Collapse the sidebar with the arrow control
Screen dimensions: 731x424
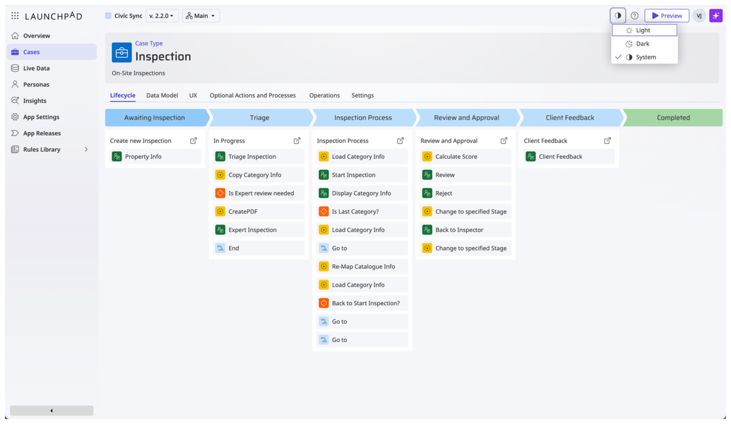coord(51,410)
